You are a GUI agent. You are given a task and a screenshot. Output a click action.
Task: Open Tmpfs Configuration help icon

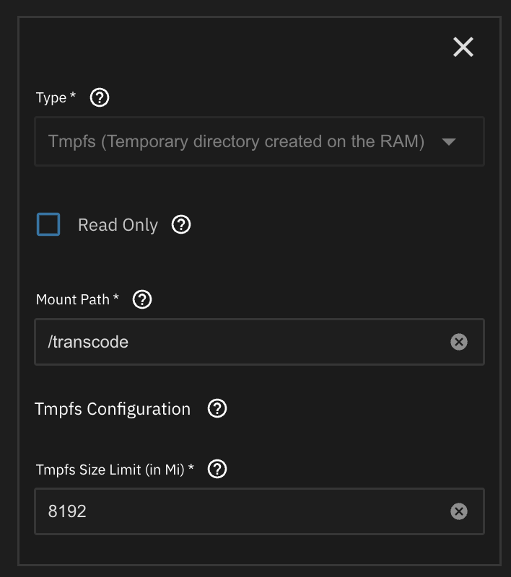217,408
